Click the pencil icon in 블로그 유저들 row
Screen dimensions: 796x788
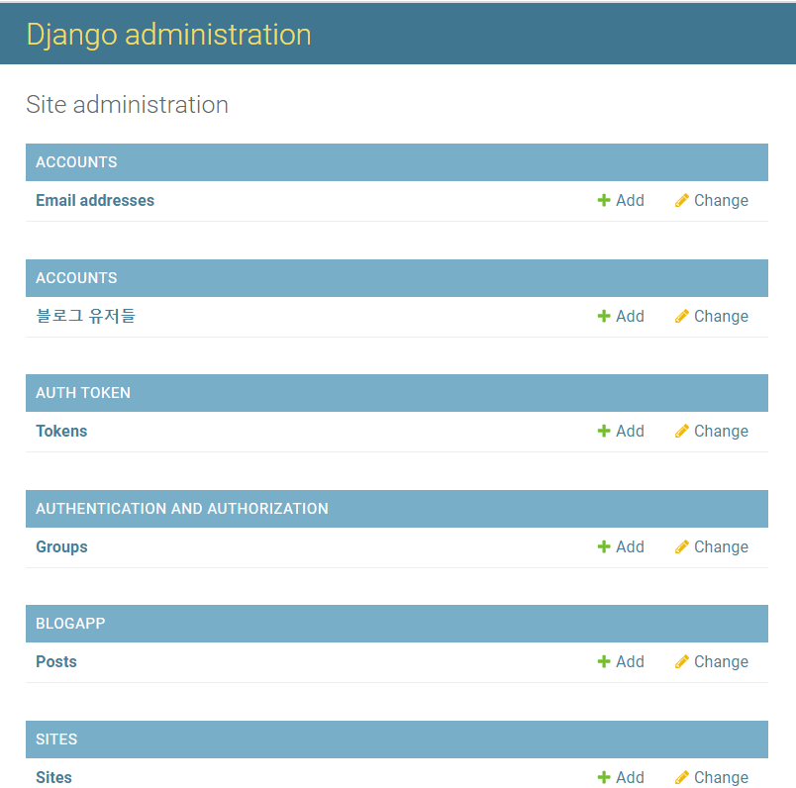click(x=682, y=316)
